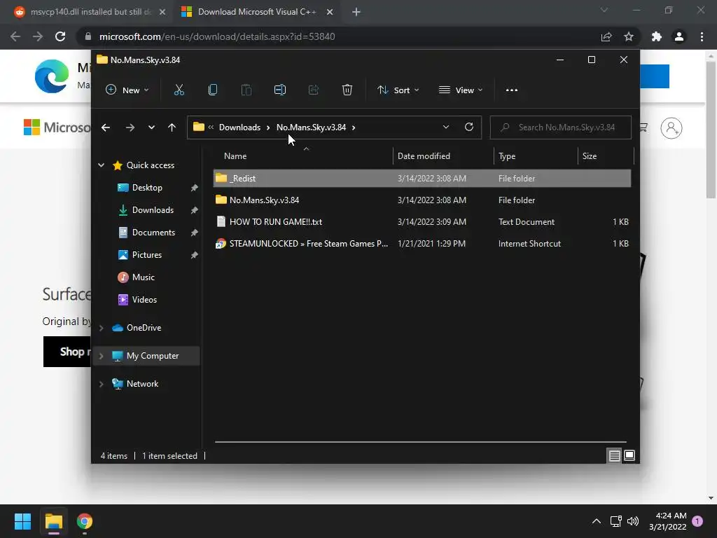This screenshot has width=717, height=538.
Task: Click the network icon in the system tray
Action: click(x=615, y=521)
